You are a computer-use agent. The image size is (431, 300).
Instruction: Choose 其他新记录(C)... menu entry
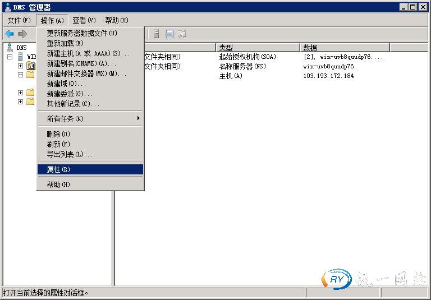[x=90, y=104]
